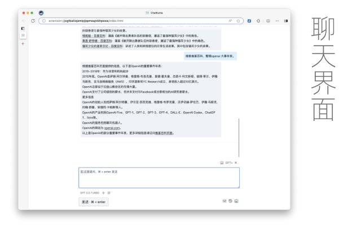This screenshot has height=225, width=361.
Task: Go back with the browser back arrow
Action: tap(24, 21)
